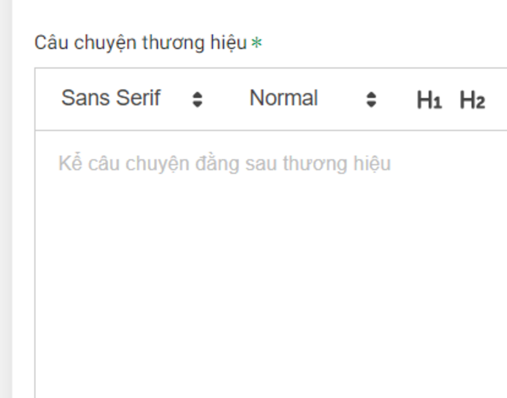Image resolution: width=507 pixels, height=398 pixels.
Task: Click the blank toolbar gap between Normal and H1
Action: point(395,100)
